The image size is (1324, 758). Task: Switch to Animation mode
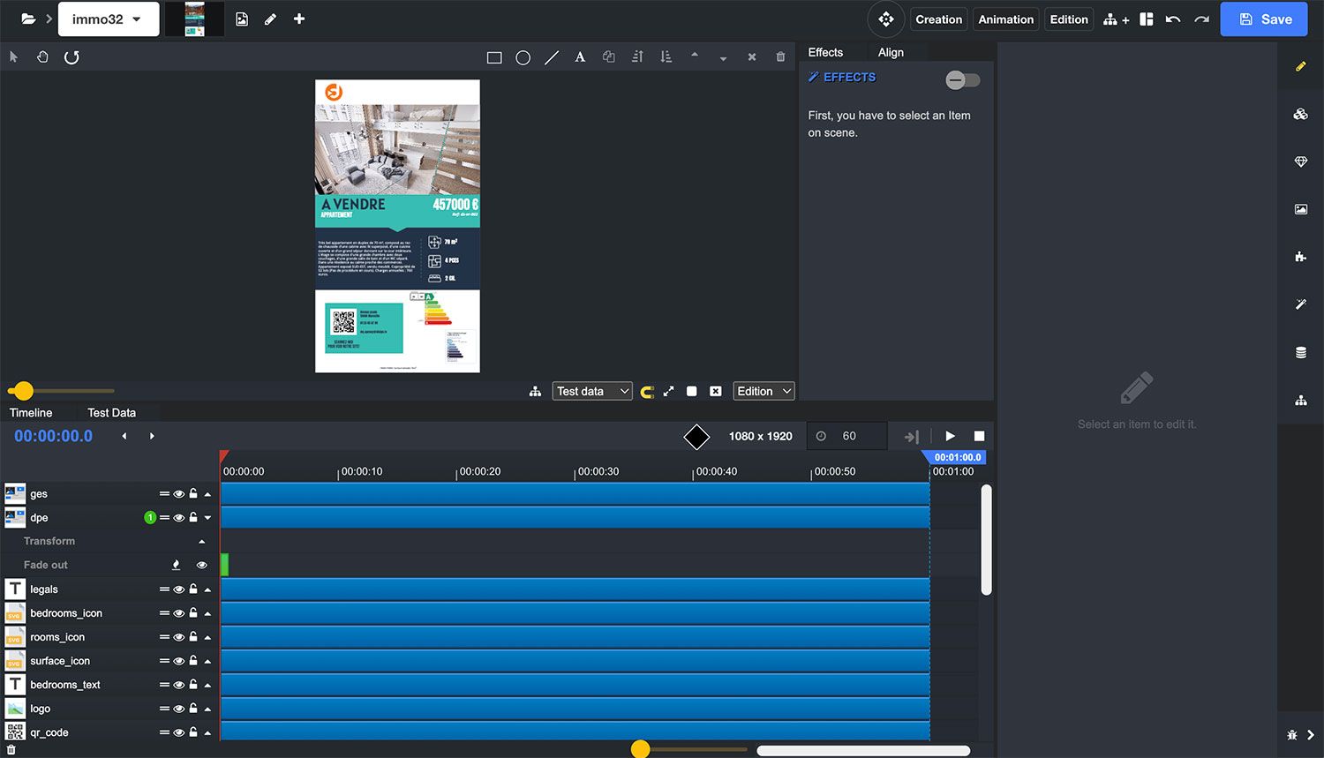[x=1005, y=19]
